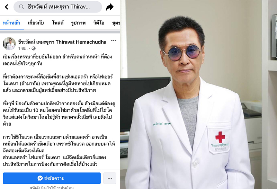
Task: Click the Messenger icon in send button
Action: pyautogui.click(x=40, y=178)
